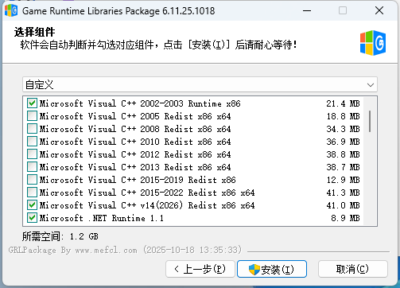Click the 8.9 MB size value

tap(345, 218)
